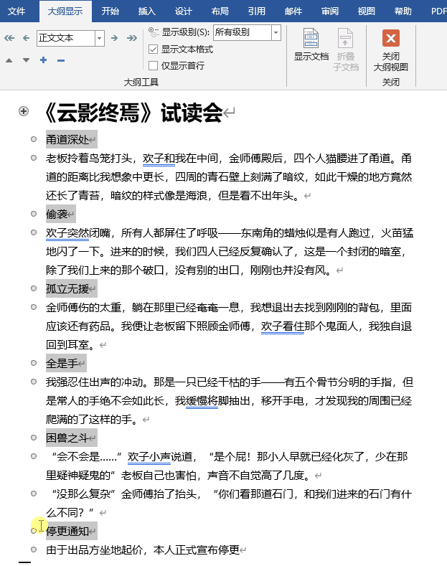
Task: Close outline view with red X
Action: [390, 38]
